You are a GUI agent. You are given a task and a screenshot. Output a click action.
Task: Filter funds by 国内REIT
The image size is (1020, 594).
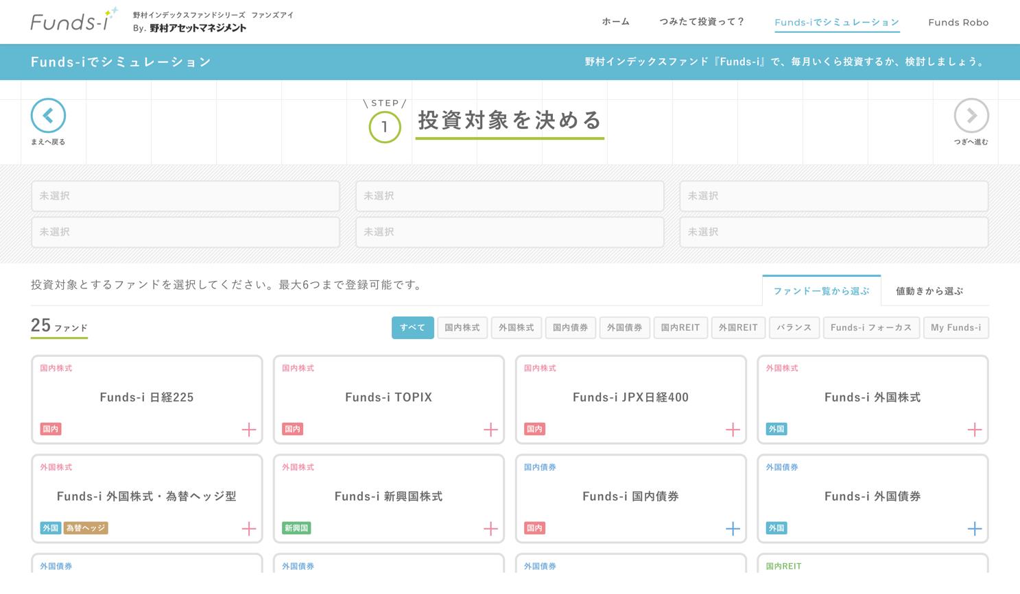(680, 327)
